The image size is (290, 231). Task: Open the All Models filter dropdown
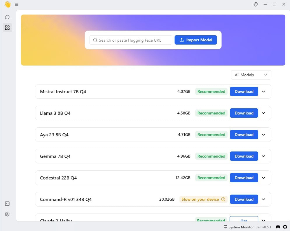tap(251, 75)
